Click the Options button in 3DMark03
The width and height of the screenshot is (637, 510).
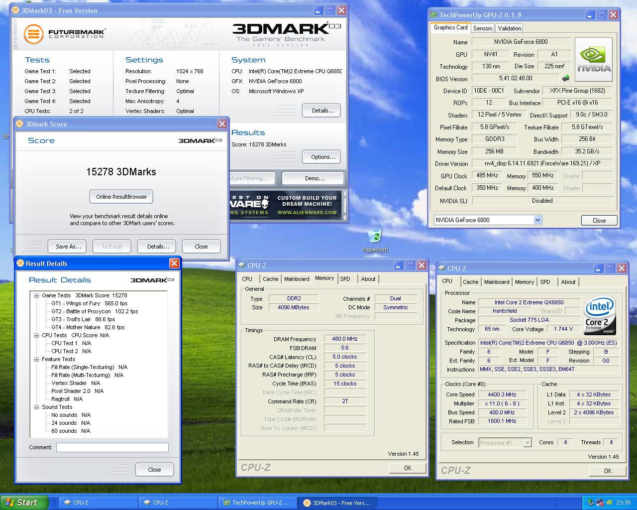(322, 157)
